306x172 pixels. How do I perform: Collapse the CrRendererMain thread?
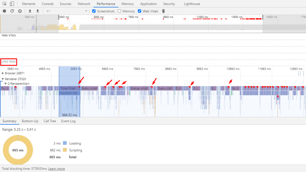(x=5, y=84)
